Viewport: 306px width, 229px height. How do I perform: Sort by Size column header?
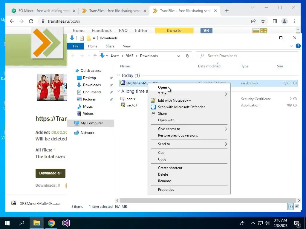coord(280,66)
